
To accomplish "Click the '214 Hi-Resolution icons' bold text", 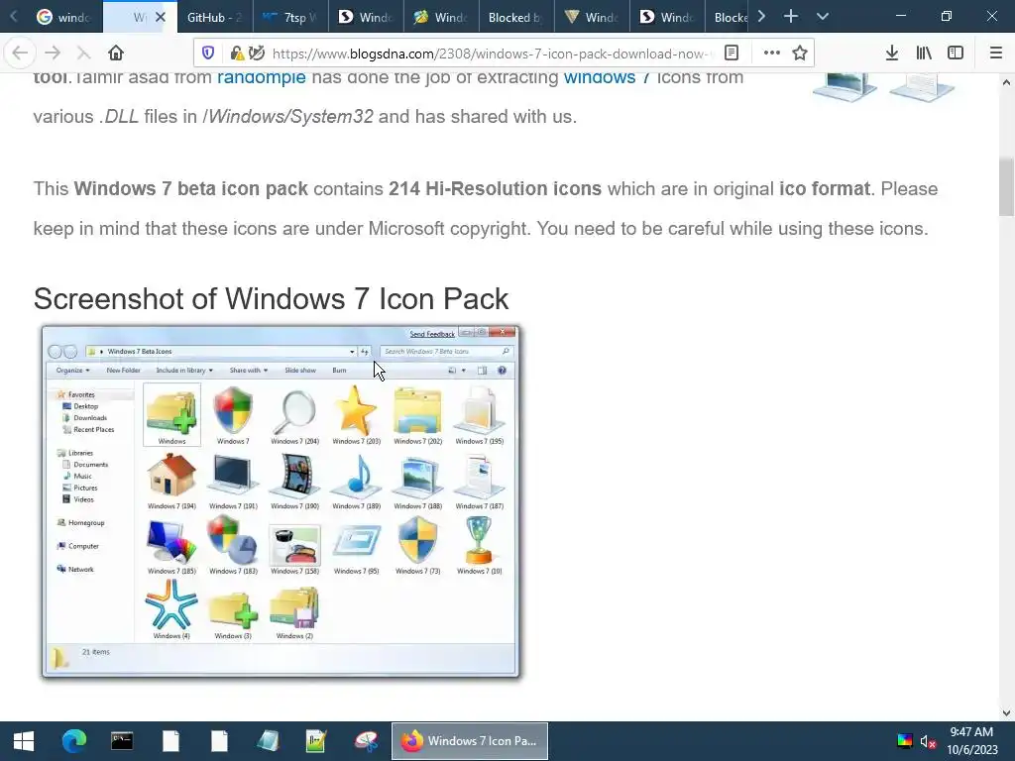I will (495, 189).
